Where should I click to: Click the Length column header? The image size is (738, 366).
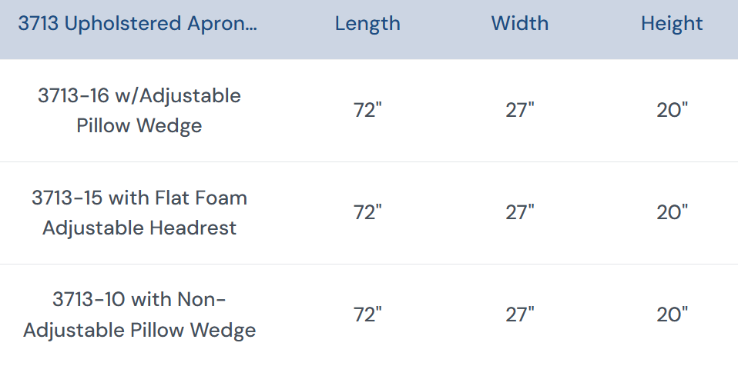[x=367, y=24]
